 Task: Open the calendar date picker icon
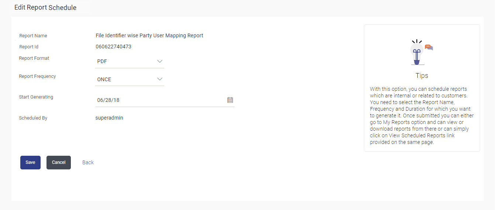[230, 100]
